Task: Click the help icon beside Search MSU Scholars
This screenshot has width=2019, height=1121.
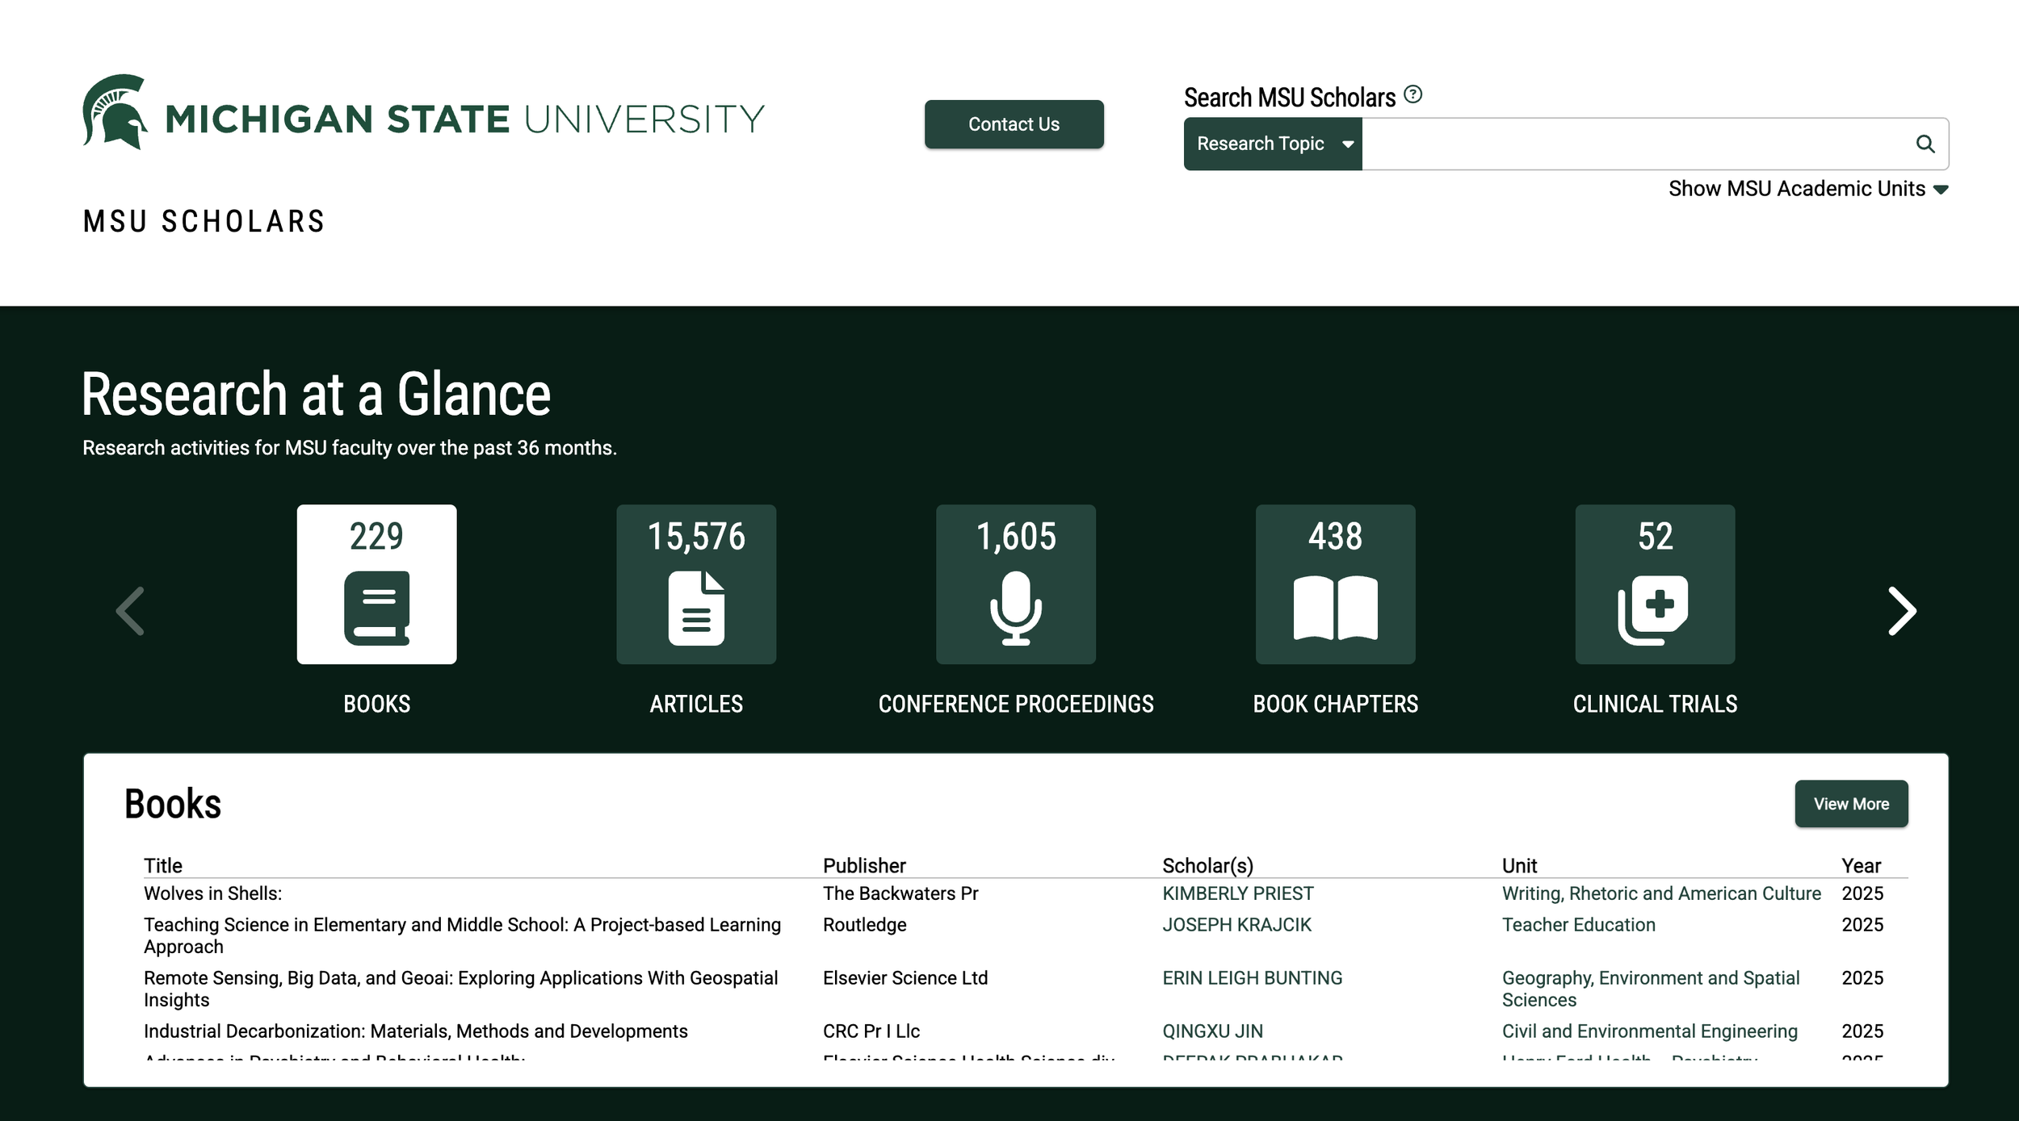Action: pyautogui.click(x=1412, y=94)
